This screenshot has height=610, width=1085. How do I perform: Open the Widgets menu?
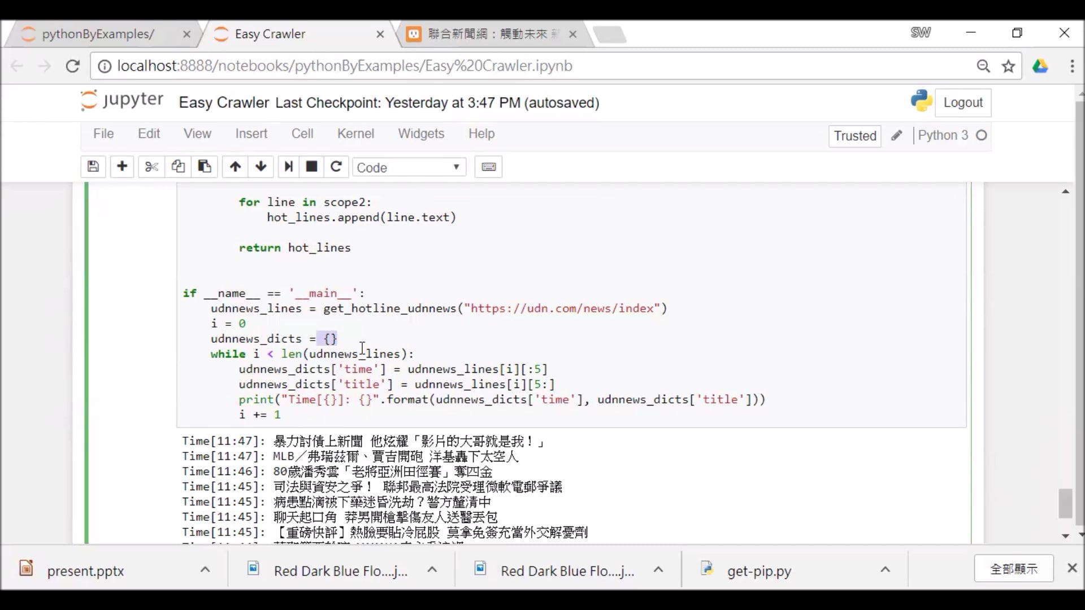pos(421,133)
